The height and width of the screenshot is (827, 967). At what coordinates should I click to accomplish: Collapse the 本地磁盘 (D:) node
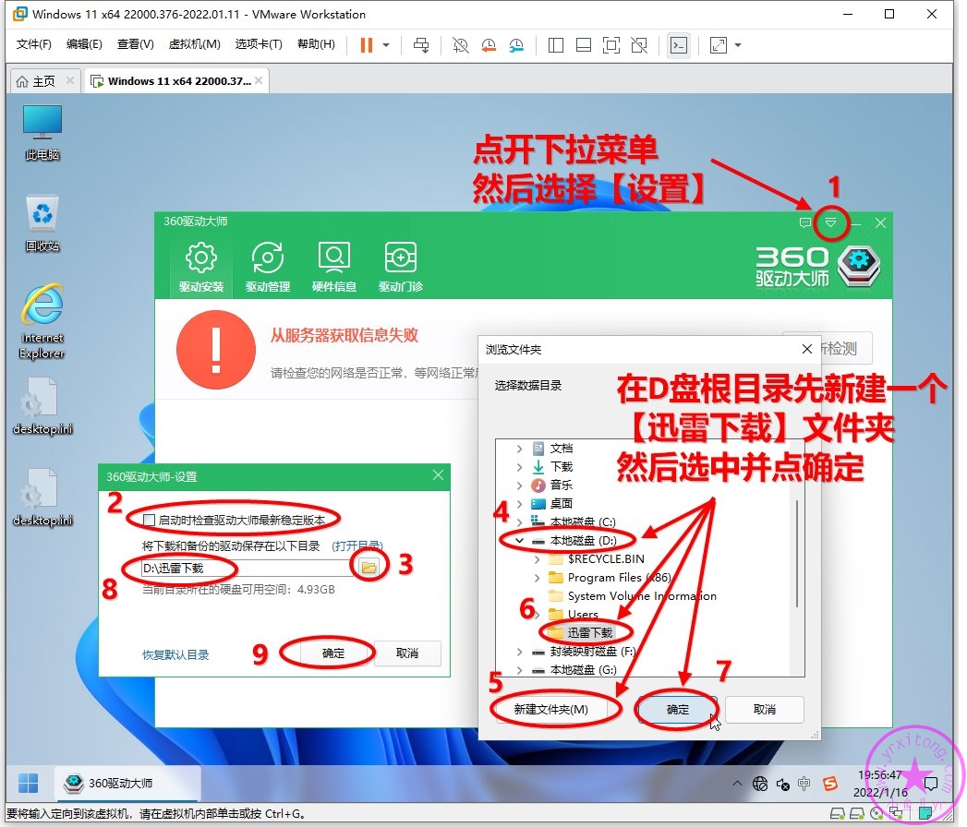(519, 541)
